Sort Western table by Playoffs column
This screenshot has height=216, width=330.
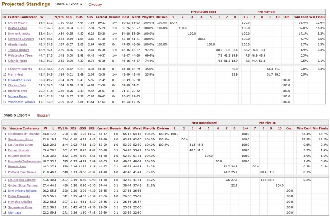[x=148, y=128]
